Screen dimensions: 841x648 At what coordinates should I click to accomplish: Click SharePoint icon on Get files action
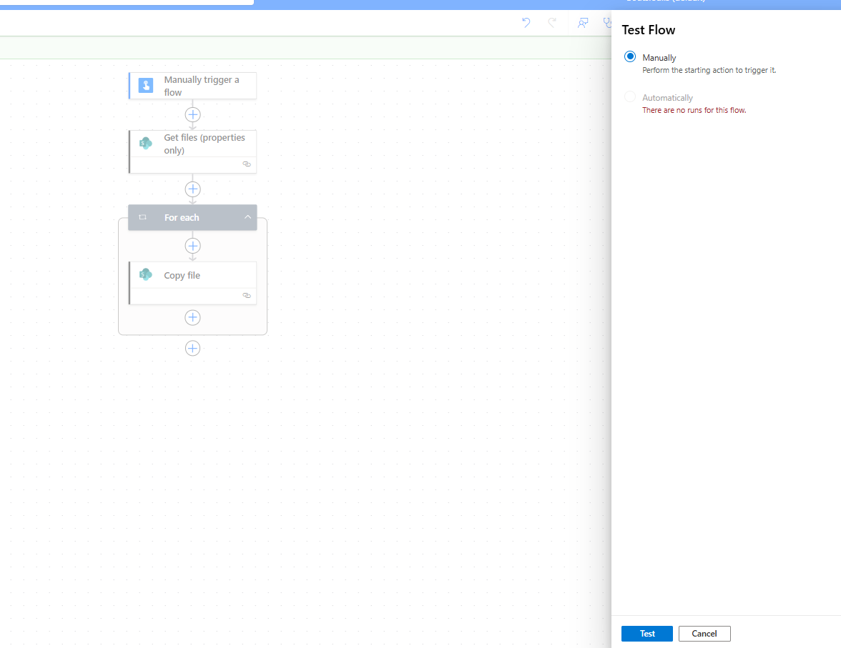point(146,143)
